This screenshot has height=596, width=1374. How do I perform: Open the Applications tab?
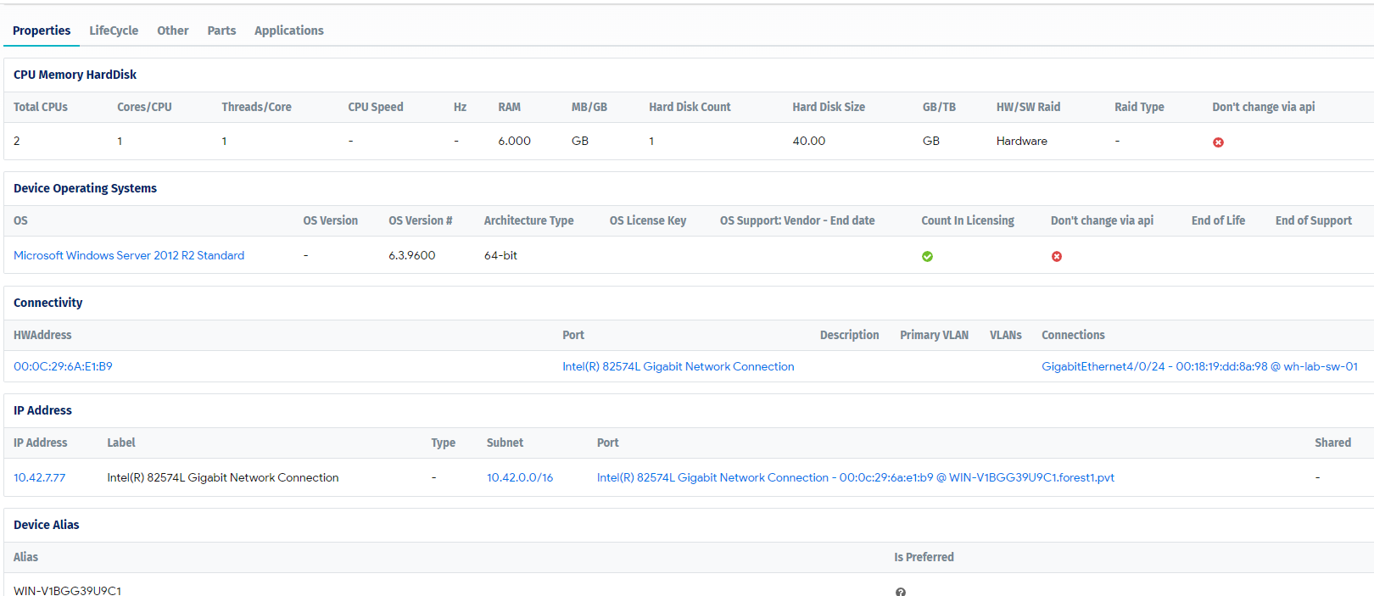click(x=289, y=31)
